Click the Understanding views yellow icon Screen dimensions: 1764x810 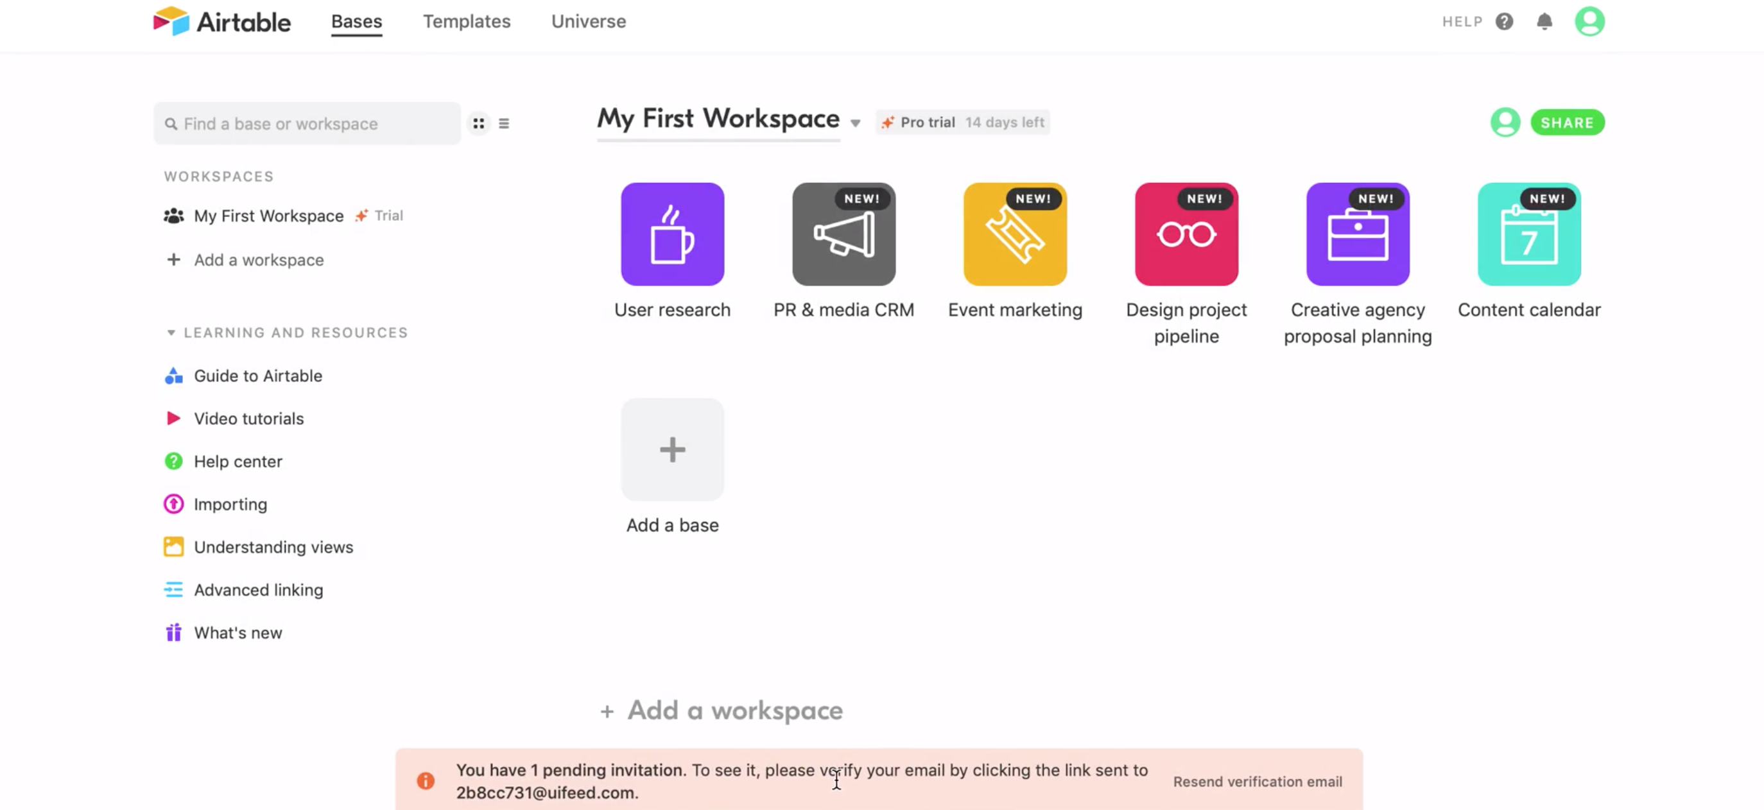173,546
